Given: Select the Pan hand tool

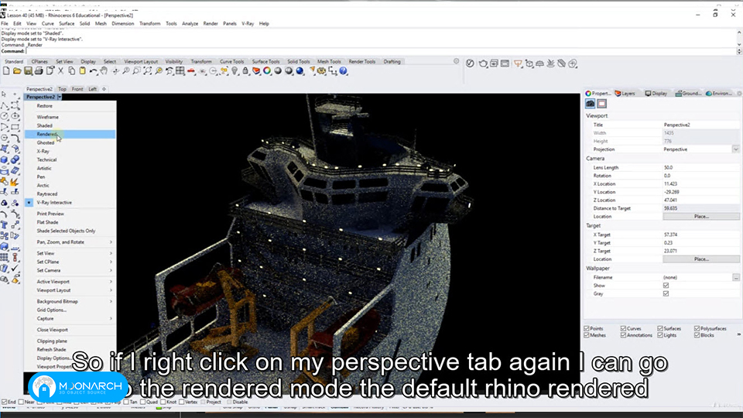Looking at the screenshot, I should (104, 71).
